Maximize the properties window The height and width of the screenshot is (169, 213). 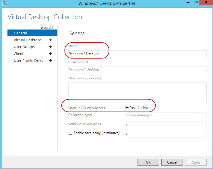coord(196,3)
